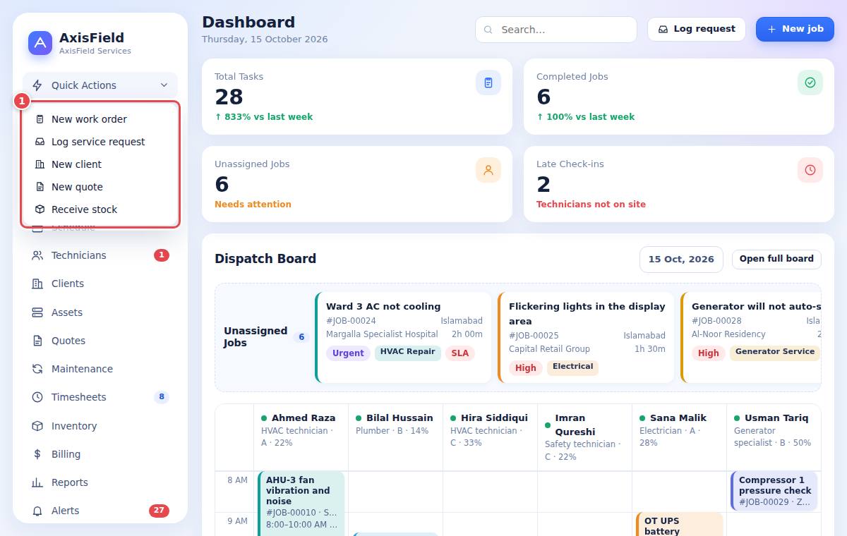
Task: Click the Reports bar chart icon
Action: (x=37, y=482)
